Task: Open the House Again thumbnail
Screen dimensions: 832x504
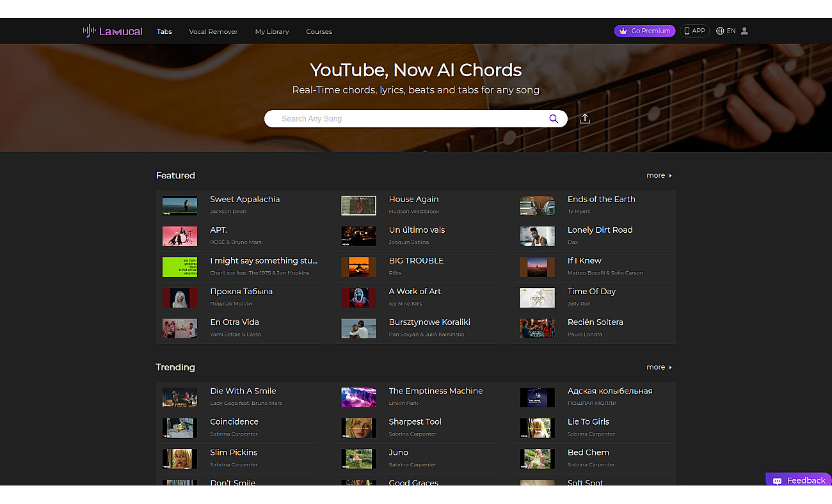Action: pos(358,205)
